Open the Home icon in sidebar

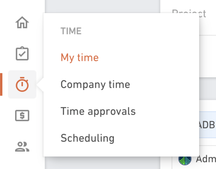pos(22,22)
